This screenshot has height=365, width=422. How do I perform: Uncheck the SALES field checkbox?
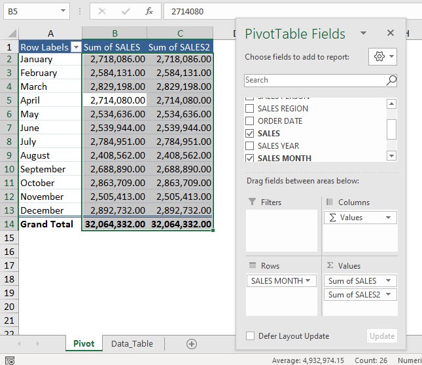click(x=250, y=133)
